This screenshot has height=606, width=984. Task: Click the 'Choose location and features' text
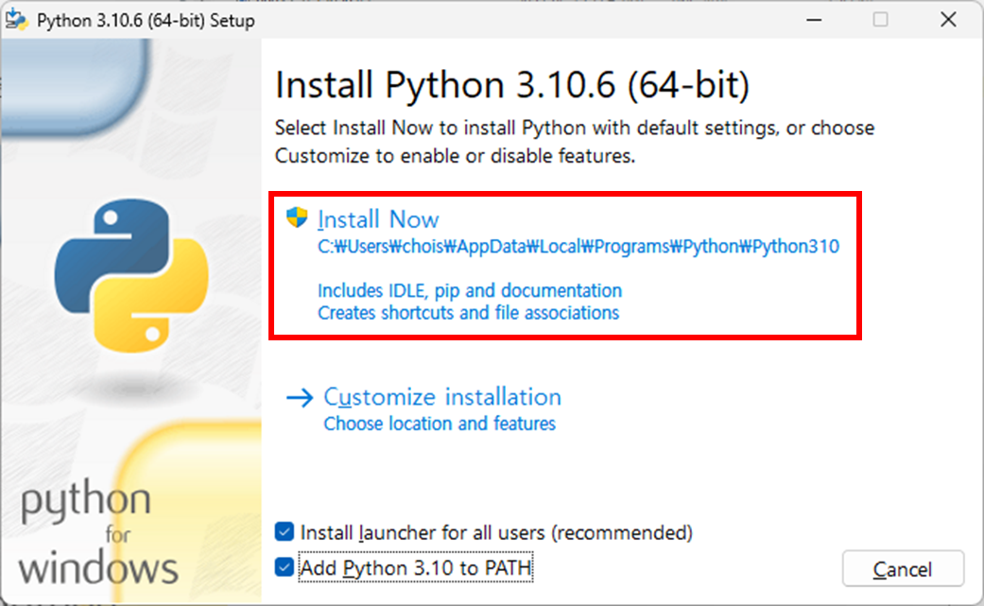[440, 424]
